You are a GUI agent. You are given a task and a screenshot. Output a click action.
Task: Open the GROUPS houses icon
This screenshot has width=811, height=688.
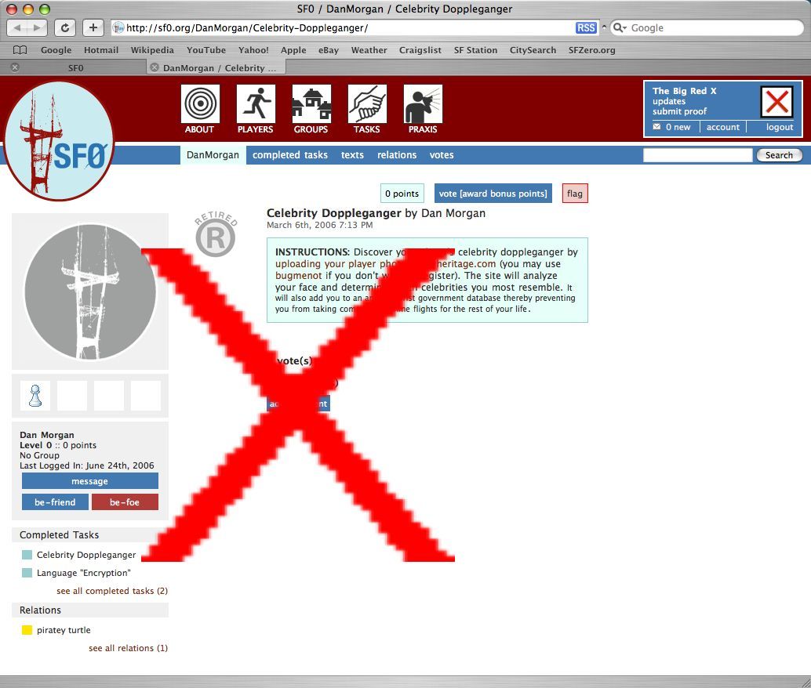pyautogui.click(x=311, y=104)
